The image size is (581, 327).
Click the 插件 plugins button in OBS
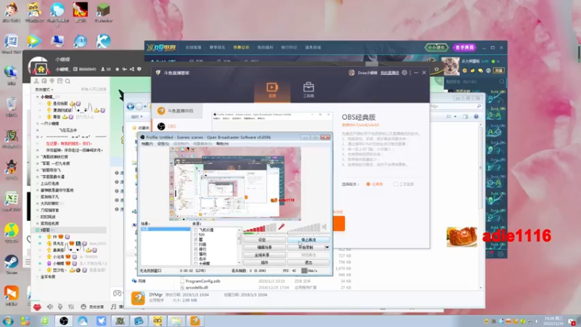tap(264, 262)
